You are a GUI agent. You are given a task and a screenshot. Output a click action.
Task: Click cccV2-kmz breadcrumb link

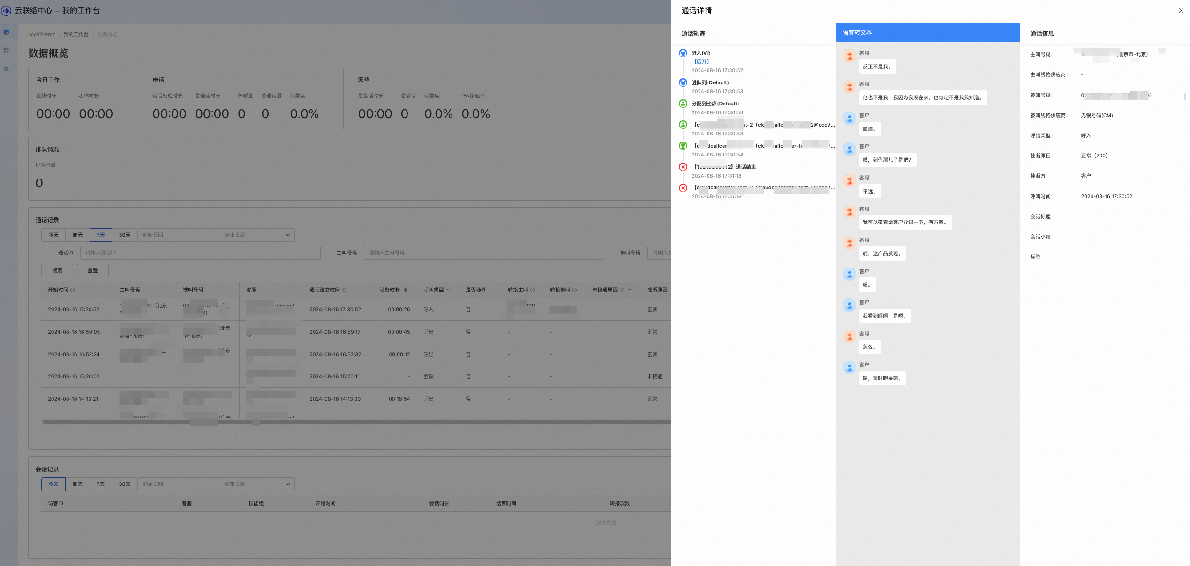pyautogui.click(x=41, y=34)
